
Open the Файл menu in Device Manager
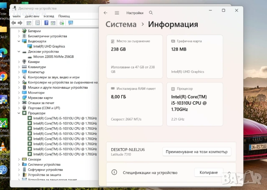coord(17,16)
